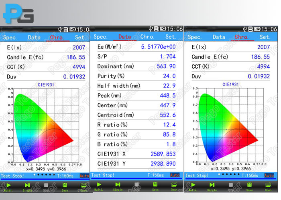Save data icon in middle panel

(155, 186)
